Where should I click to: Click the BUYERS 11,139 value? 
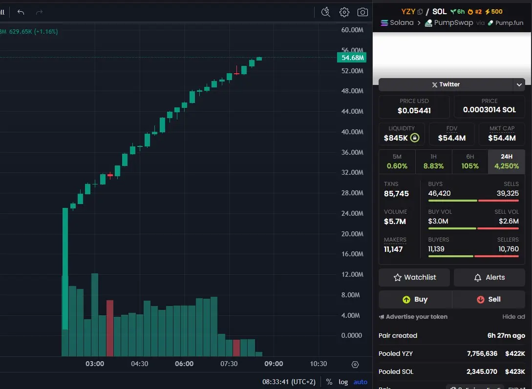436,249
